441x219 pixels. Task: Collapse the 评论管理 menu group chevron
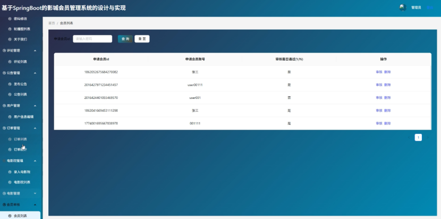point(35,50)
